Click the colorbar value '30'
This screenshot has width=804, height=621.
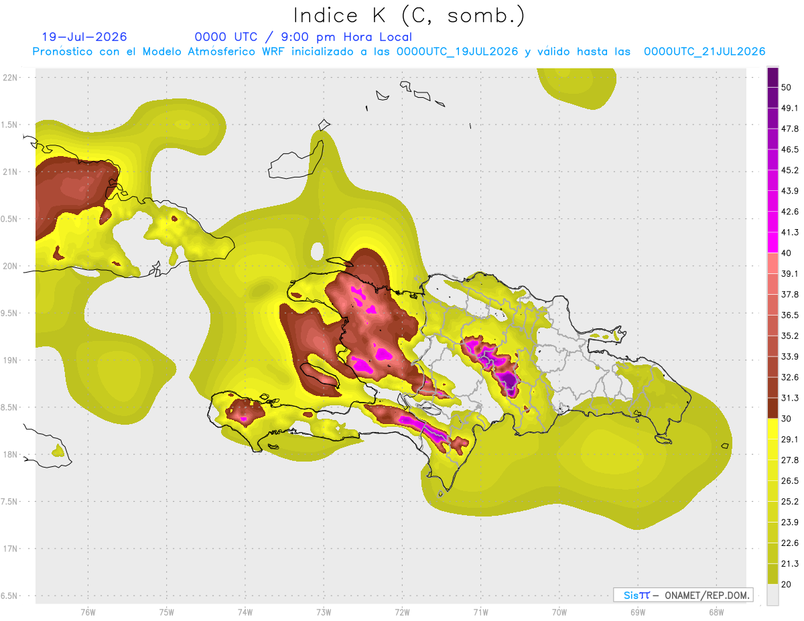click(787, 419)
